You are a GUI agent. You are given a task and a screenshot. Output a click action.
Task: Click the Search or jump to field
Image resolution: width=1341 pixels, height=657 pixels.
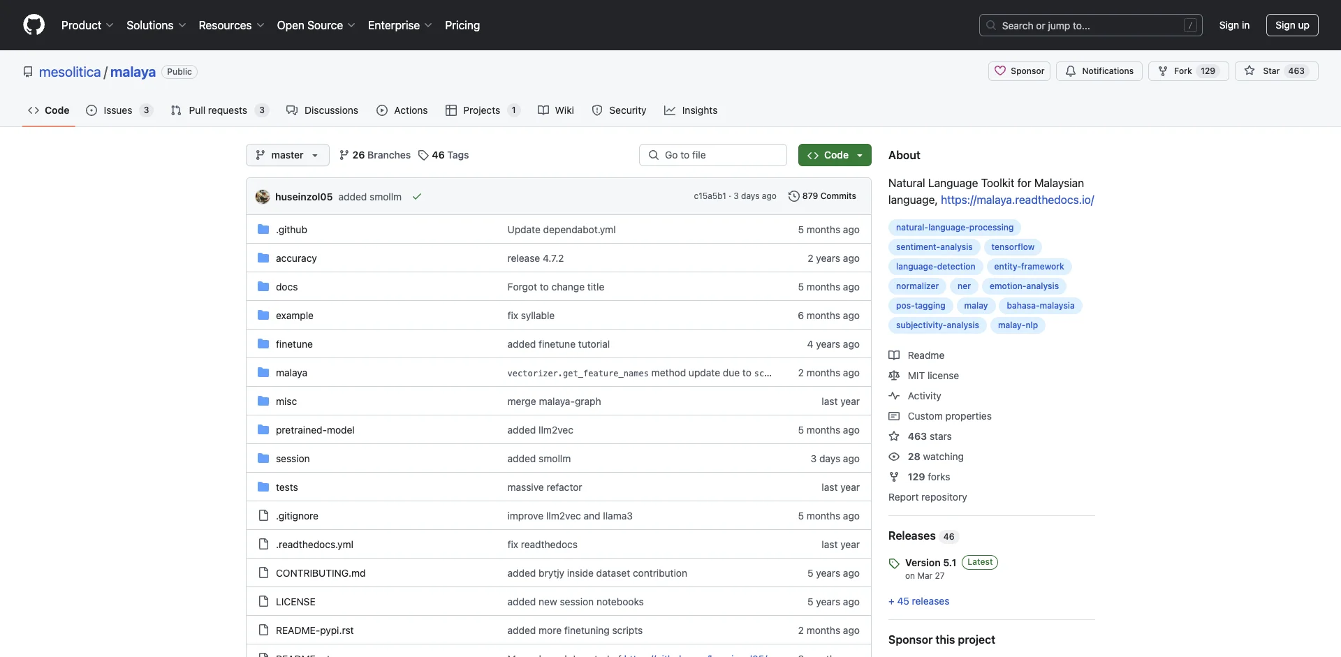point(1090,25)
